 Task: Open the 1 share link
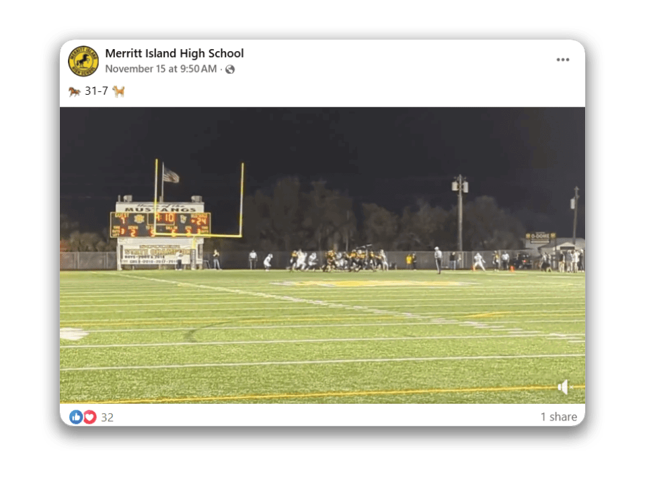559,416
